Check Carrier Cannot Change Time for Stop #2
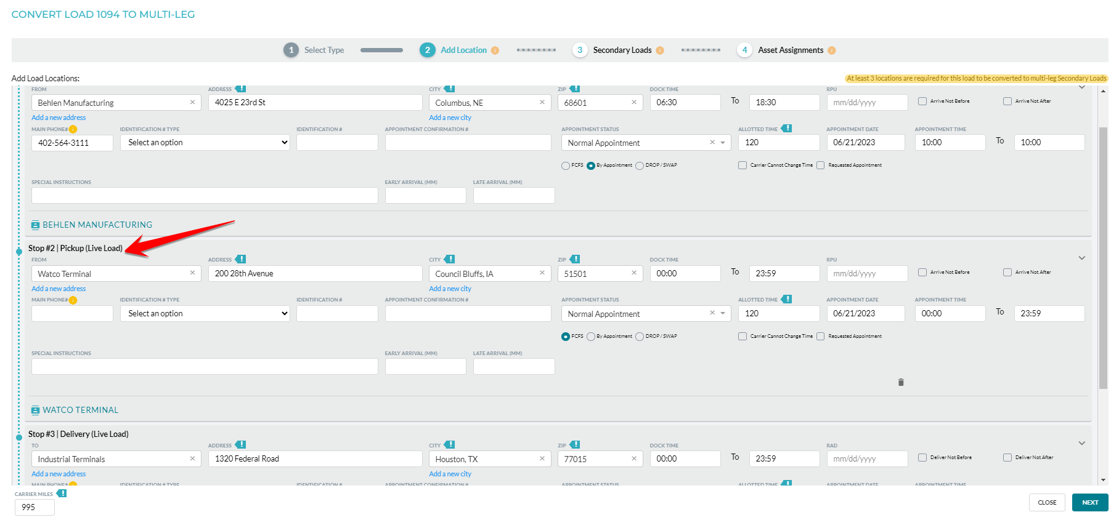The image size is (1119, 520). (743, 337)
